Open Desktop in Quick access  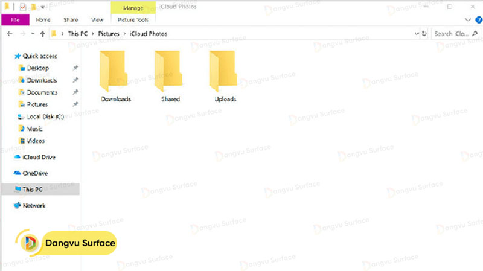(x=37, y=68)
